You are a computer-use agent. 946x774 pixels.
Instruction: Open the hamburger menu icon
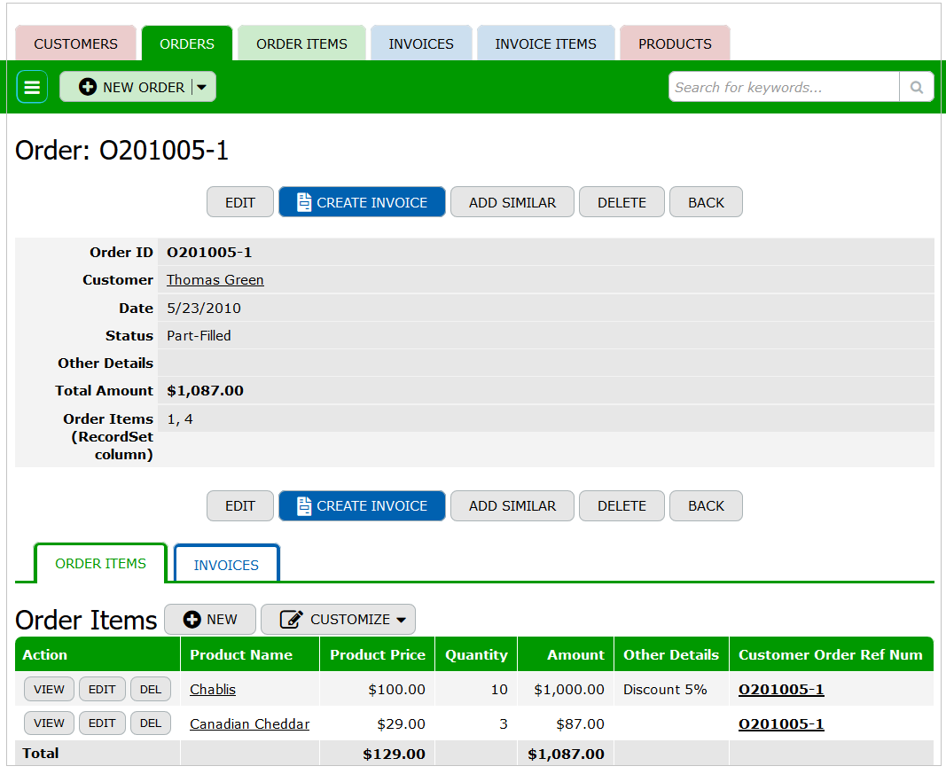point(32,87)
